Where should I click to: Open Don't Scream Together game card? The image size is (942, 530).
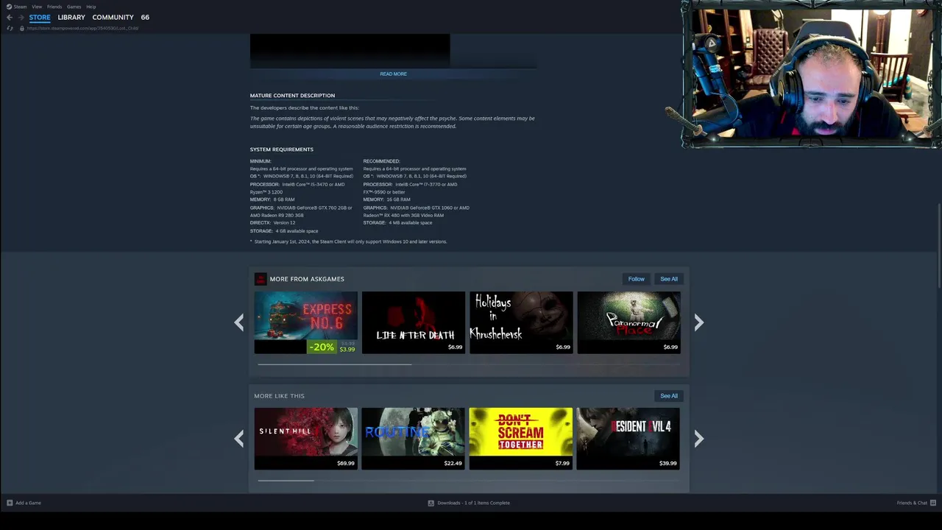[x=521, y=439]
